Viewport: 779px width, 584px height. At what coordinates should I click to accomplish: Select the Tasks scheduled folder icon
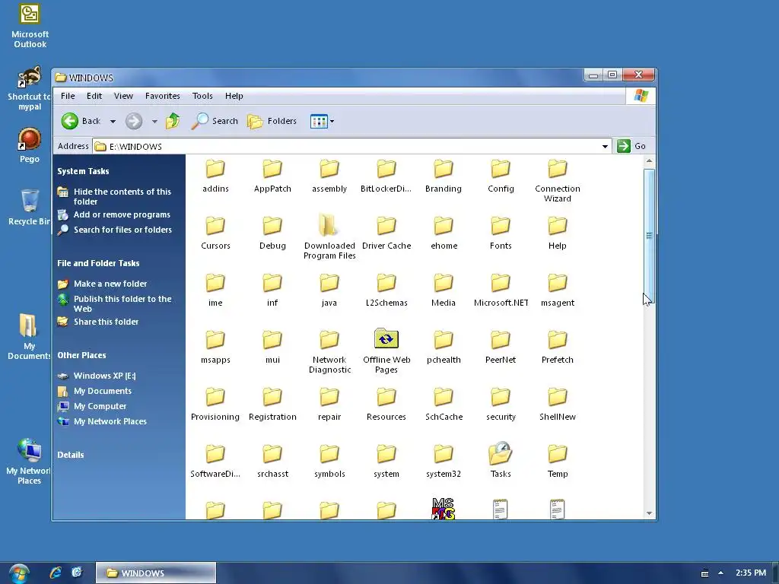coord(501,460)
